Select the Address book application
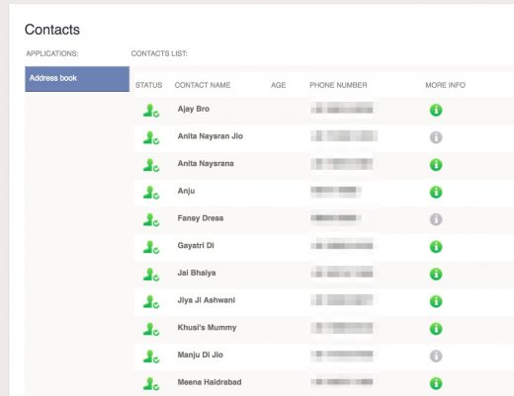The width and height of the screenshot is (514, 396). (x=77, y=79)
